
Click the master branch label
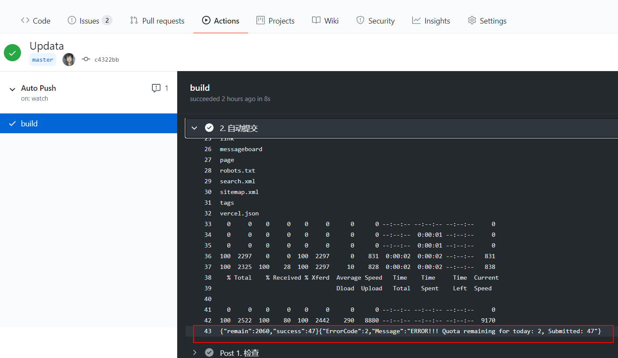tap(43, 60)
